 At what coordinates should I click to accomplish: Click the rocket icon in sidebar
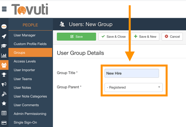coord(4,36)
